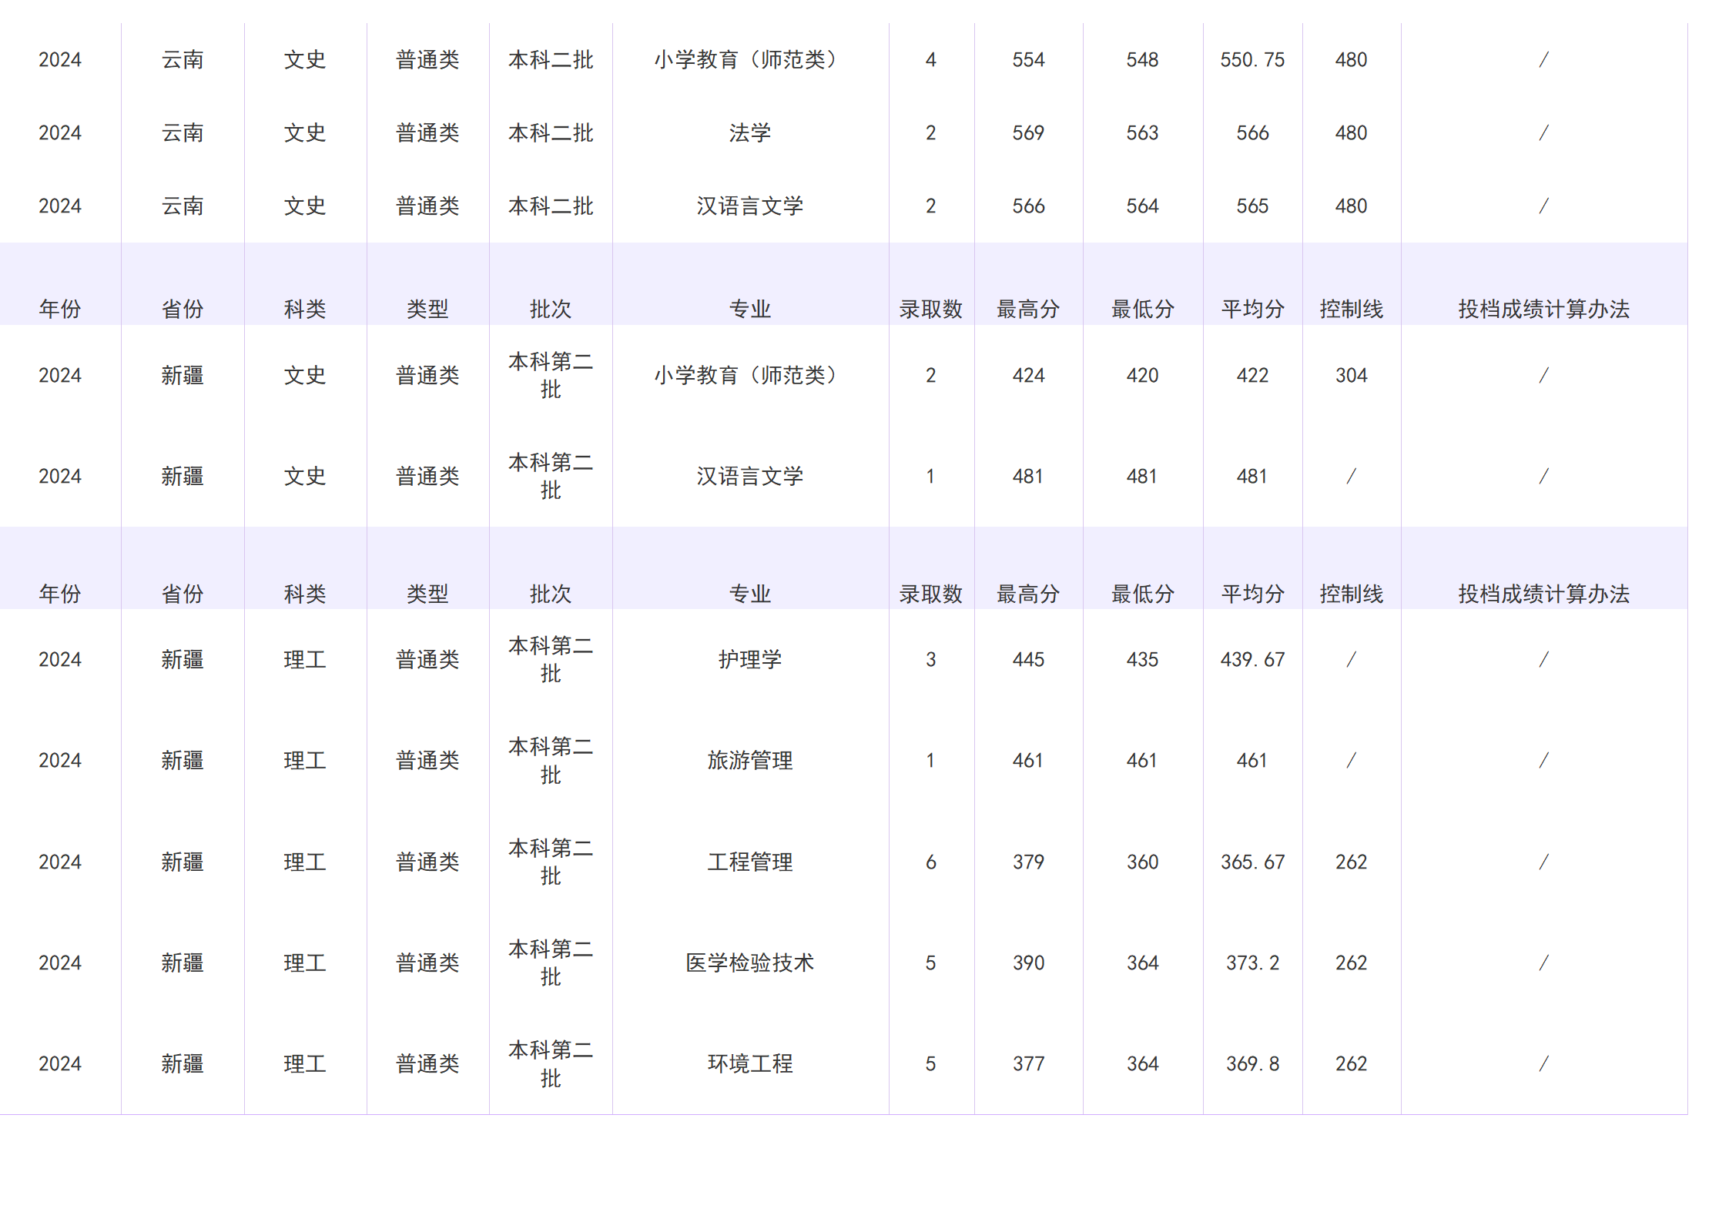This screenshot has height=1222, width=1729.
Task: Select the 旅游管理 major cell
Action: [x=751, y=760]
